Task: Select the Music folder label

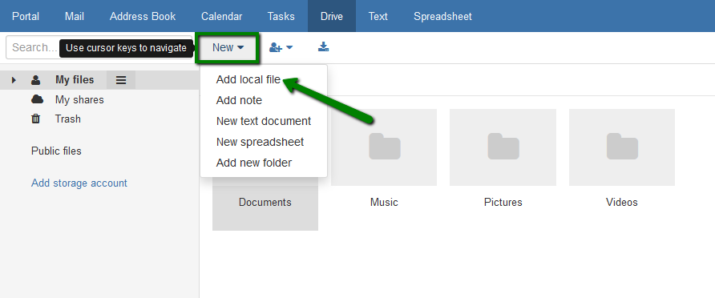Action: pos(385,203)
